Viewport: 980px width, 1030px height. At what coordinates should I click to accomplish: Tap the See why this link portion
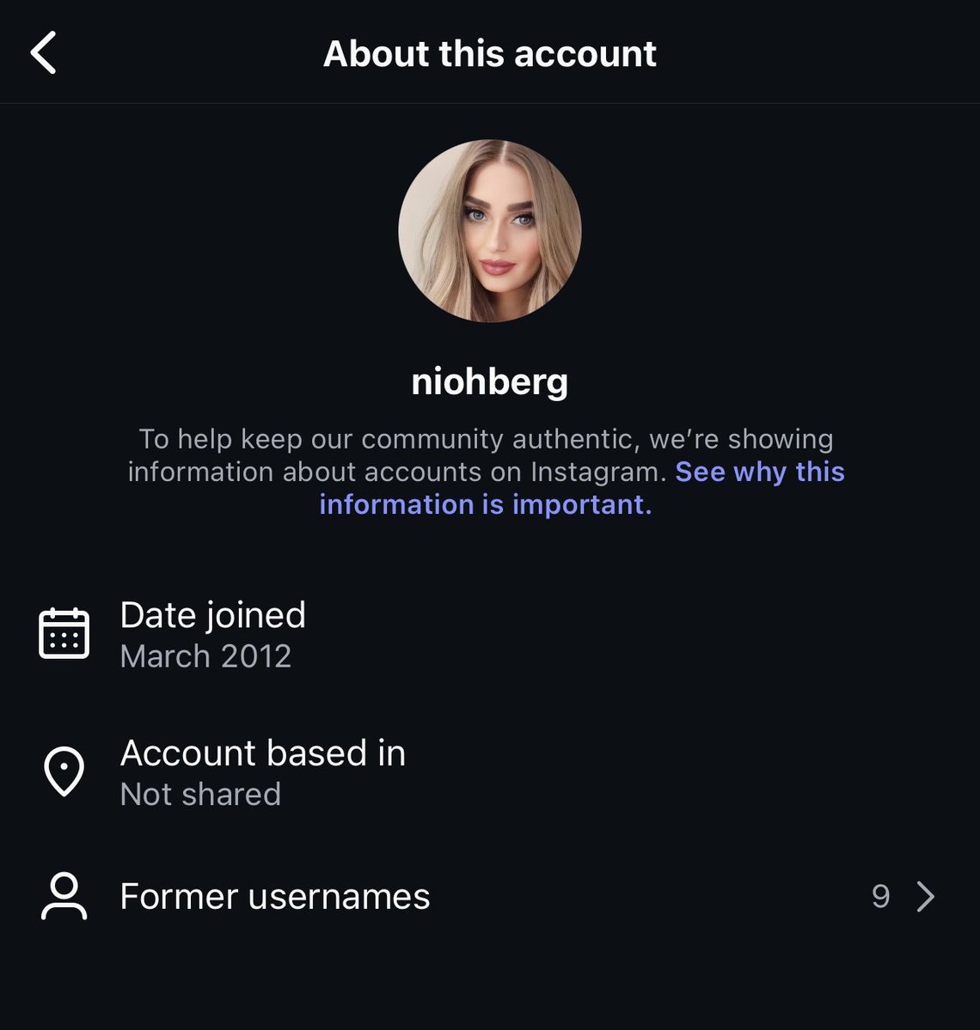tap(760, 472)
